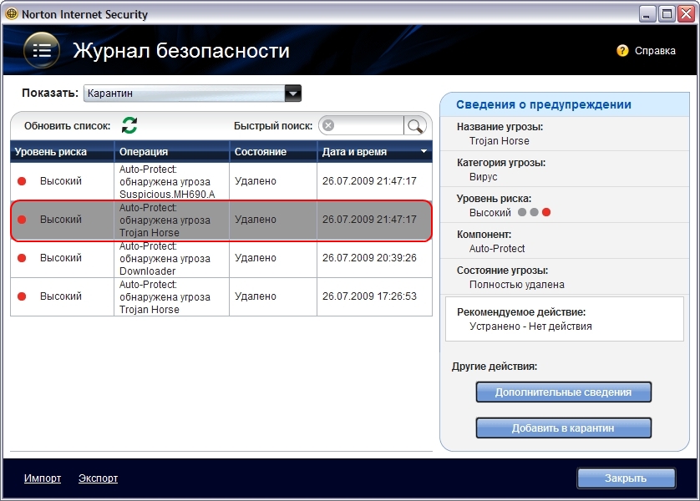Click the Norton globe icon in the title bar
This screenshot has width=700, height=501.
click(12, 14)
